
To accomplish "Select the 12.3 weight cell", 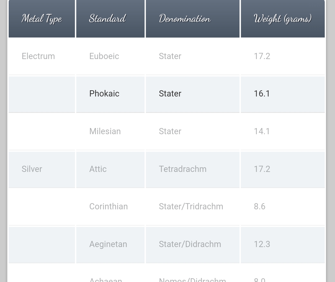I will (x=283, y=244).
